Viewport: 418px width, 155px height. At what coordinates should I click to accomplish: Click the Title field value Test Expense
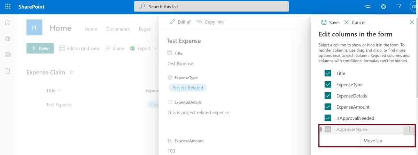click(x=180, y=63)
